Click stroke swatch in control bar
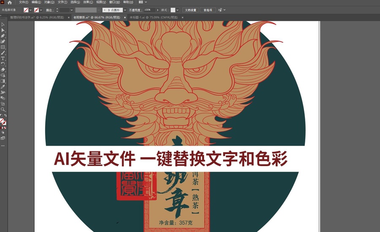Screen dimensions: 380x232 [36, 10]
